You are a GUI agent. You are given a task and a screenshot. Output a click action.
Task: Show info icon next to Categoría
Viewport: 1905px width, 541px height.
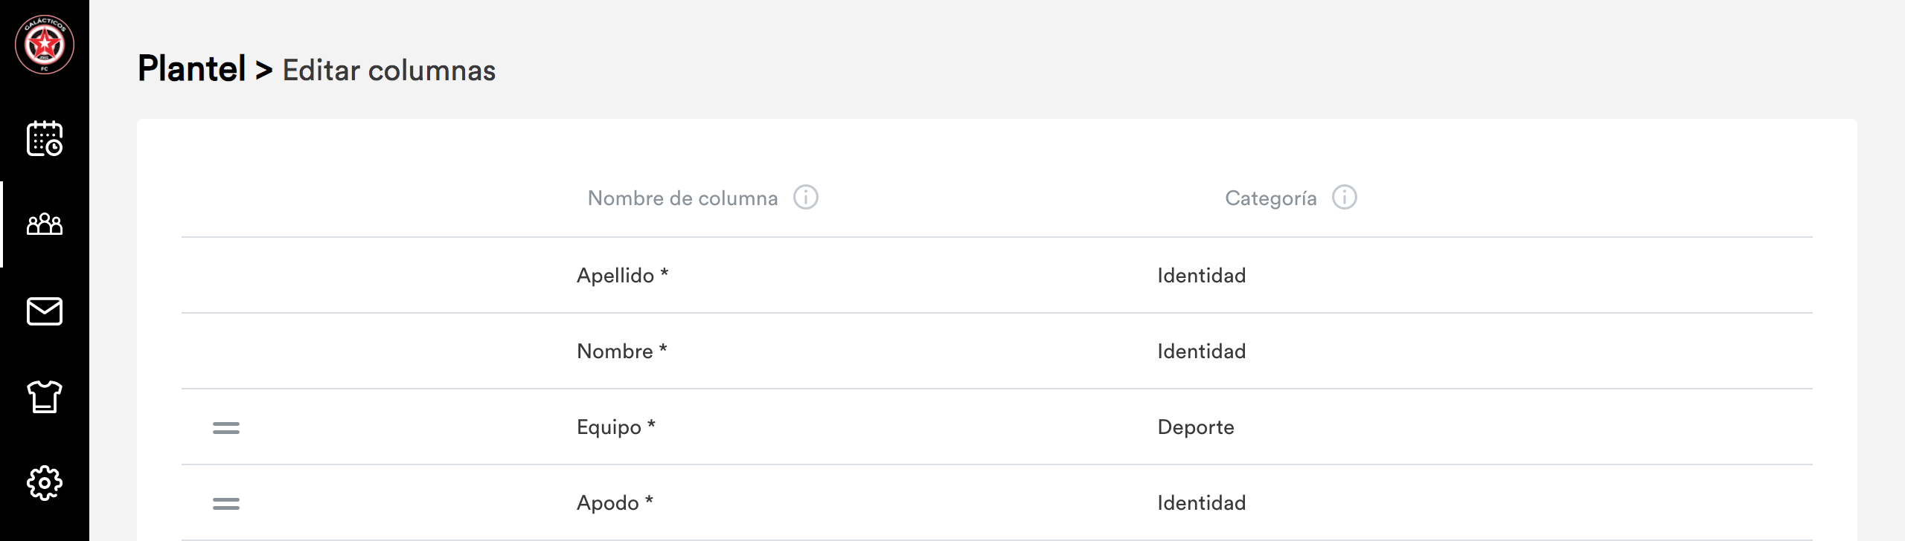[x=1345, y=198]
